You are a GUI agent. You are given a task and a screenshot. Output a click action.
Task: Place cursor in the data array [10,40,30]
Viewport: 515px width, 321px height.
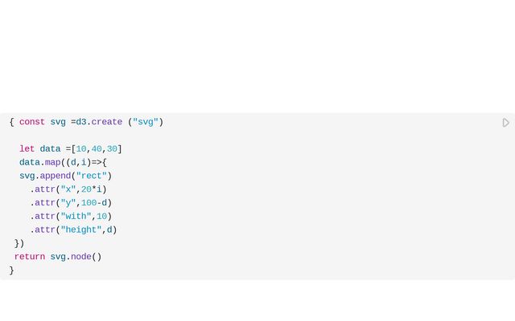pyautogui.click(x=97, y=148)
